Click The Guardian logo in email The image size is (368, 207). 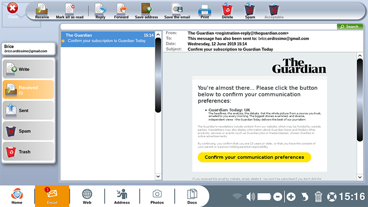299,66
